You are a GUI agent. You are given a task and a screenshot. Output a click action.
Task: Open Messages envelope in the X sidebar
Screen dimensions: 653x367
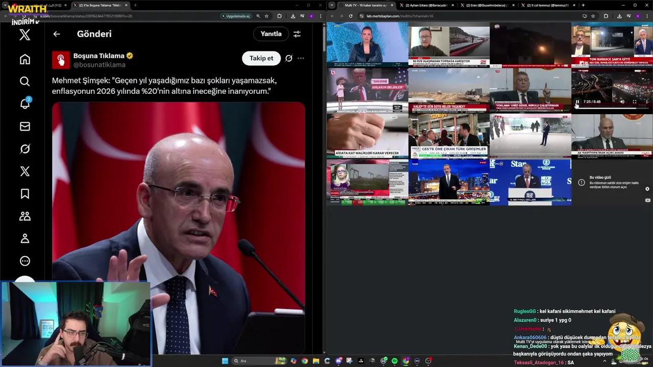coord(24,126)
